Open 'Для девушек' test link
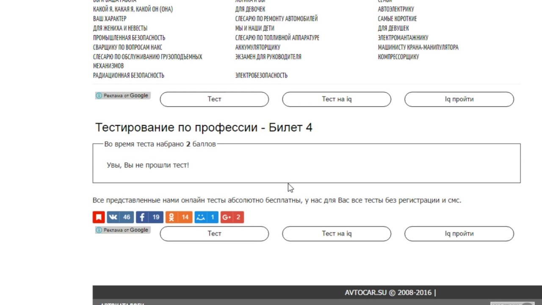 (393, 28)
